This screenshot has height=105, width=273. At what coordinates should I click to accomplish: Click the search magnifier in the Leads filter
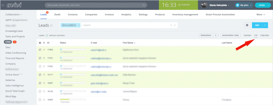(x=171, y=25)
